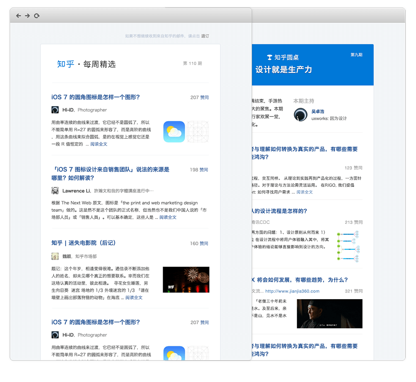Click the Hi-iD avatar in the bottom article
This screenshot has width=416, height=382.
(x=55, y=335)
